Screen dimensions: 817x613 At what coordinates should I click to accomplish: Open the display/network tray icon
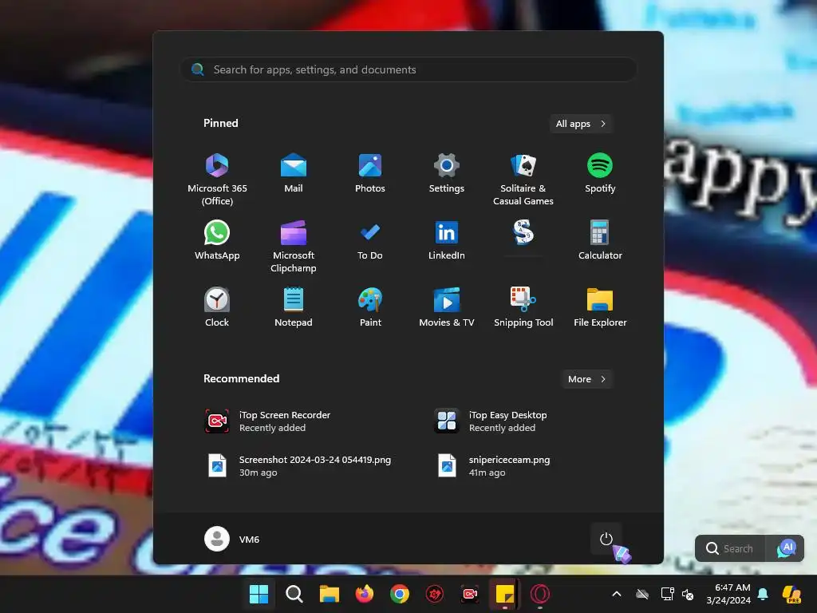tap(667, 594)
